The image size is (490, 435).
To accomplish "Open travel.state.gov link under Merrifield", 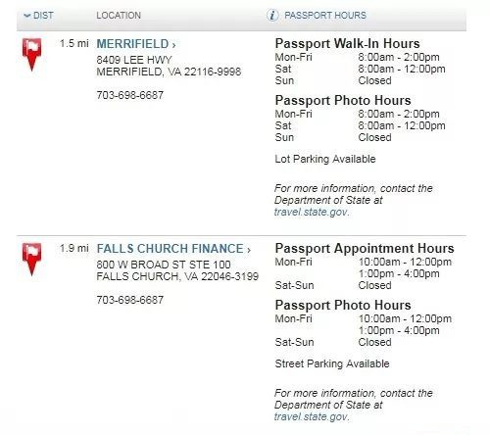I will coord(312,212).
